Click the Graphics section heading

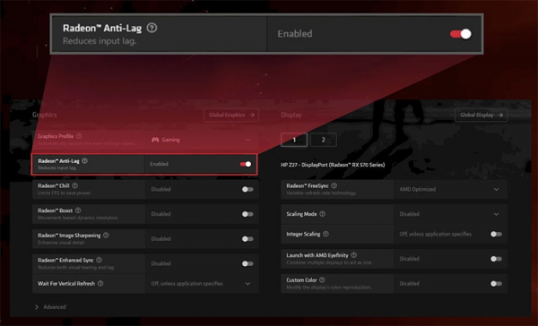pyautogui.click(x=45, y=115)
